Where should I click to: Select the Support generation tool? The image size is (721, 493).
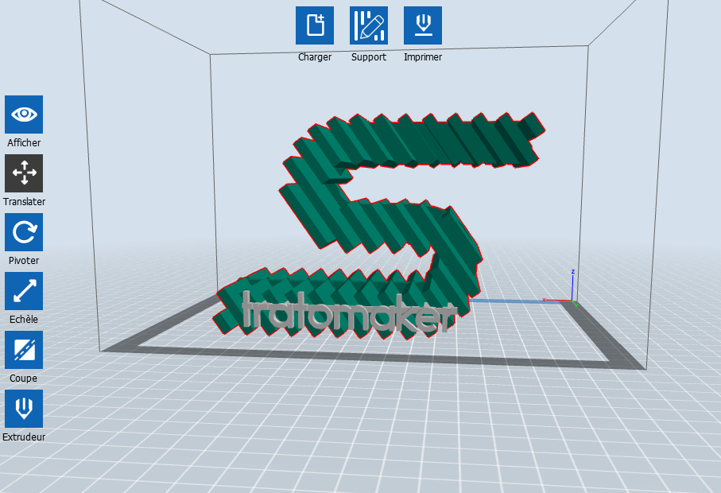368,25
